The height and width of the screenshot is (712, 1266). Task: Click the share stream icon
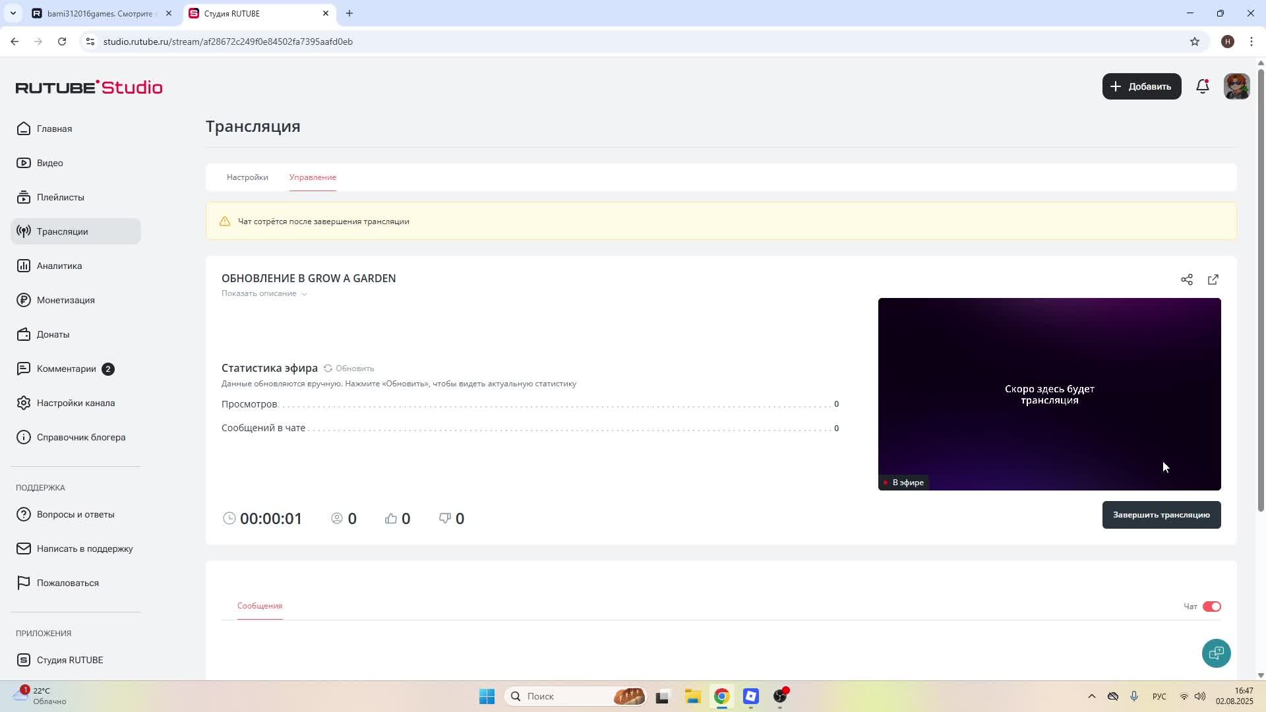pyautogui.click(x=1187, y=280)
